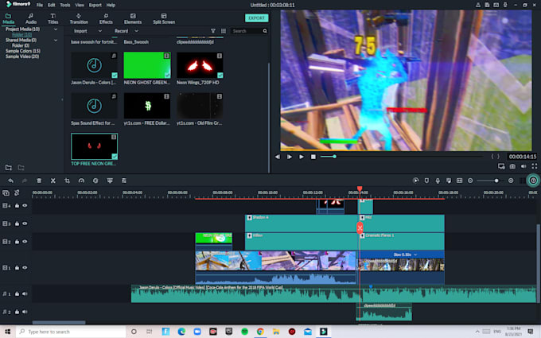Click the teal circled timeline help button

533,181
